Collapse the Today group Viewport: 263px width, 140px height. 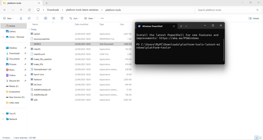29,29
